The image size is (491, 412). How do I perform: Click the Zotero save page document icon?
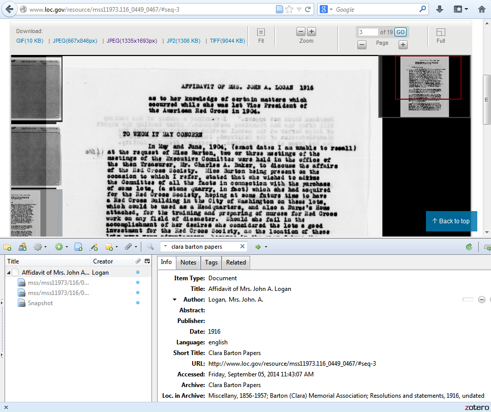point(78,247)
